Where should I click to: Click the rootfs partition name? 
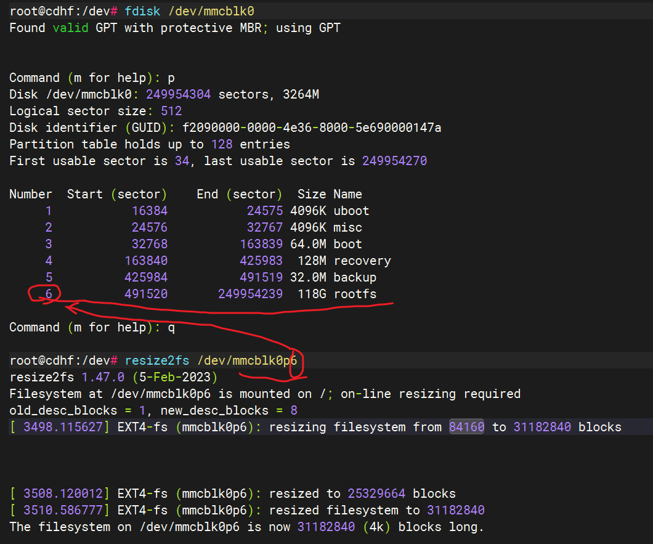coord(355,294)
